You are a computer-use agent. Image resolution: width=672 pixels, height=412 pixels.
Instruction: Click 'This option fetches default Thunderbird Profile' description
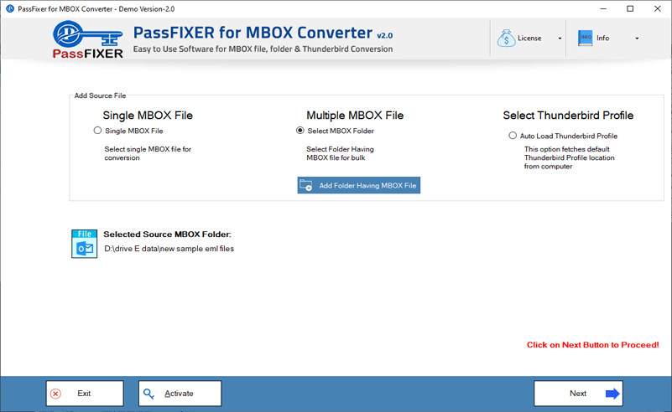point(569,157)
